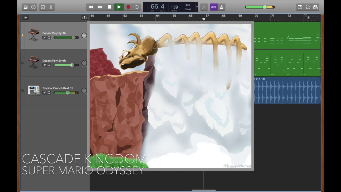This screenshot has height=192, width=341.
Task: Click first Decent Poly Synth pan knob
Action: [x=84, y=35]
